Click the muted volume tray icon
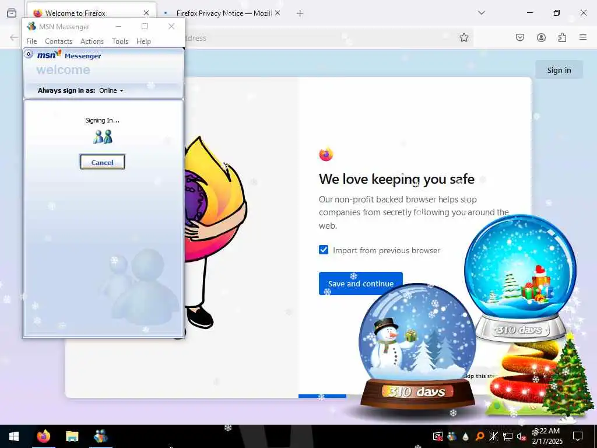The width and height of the screenshot is (597, 448). pos(521,436)
